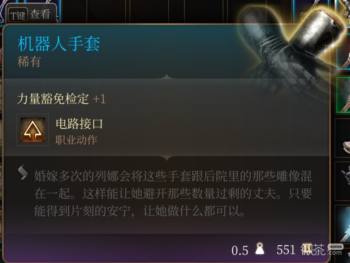Click the item lore description paragraph

pos(173,193)
